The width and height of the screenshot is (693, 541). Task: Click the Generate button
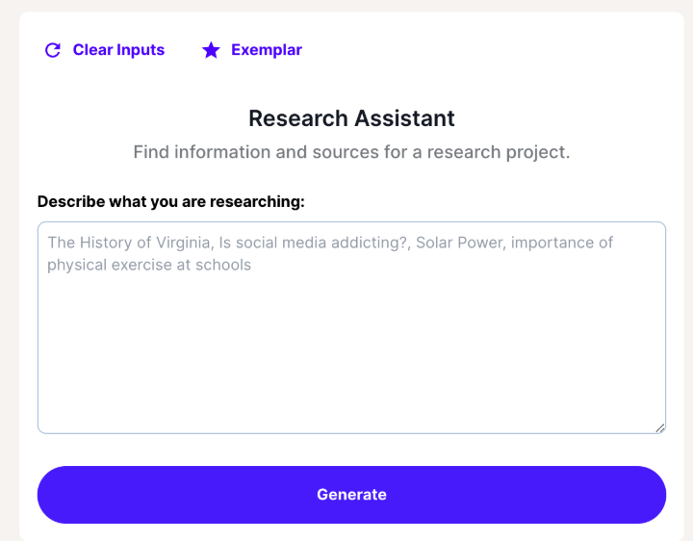point(351,495)
